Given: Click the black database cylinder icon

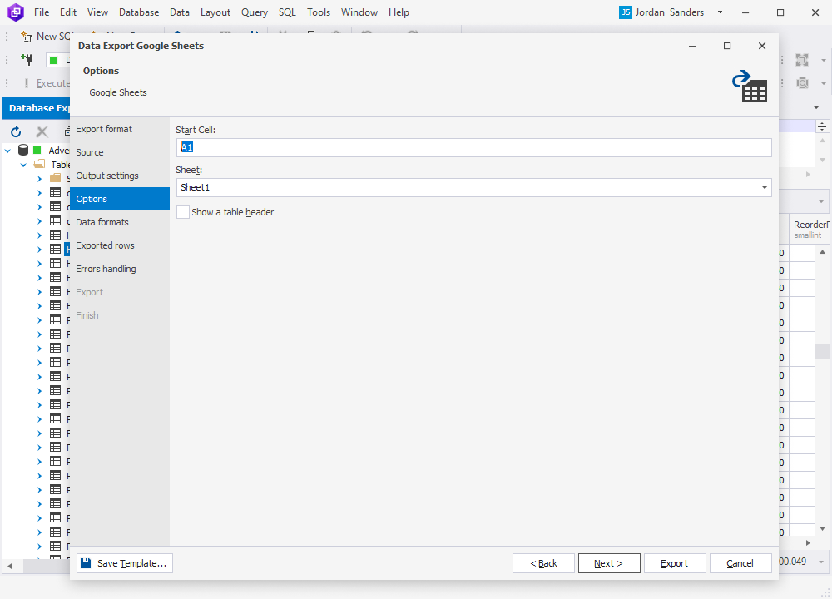Looking at the screenshot, I should point(23,150).
